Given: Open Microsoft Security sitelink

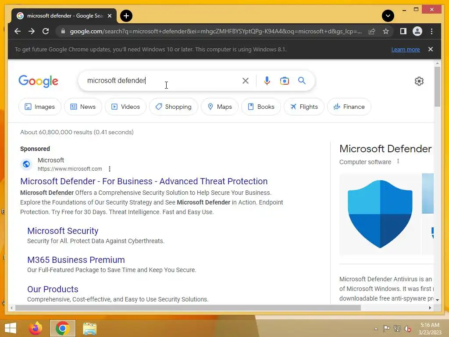Looking at the screenshot, I should click(63, 231).
